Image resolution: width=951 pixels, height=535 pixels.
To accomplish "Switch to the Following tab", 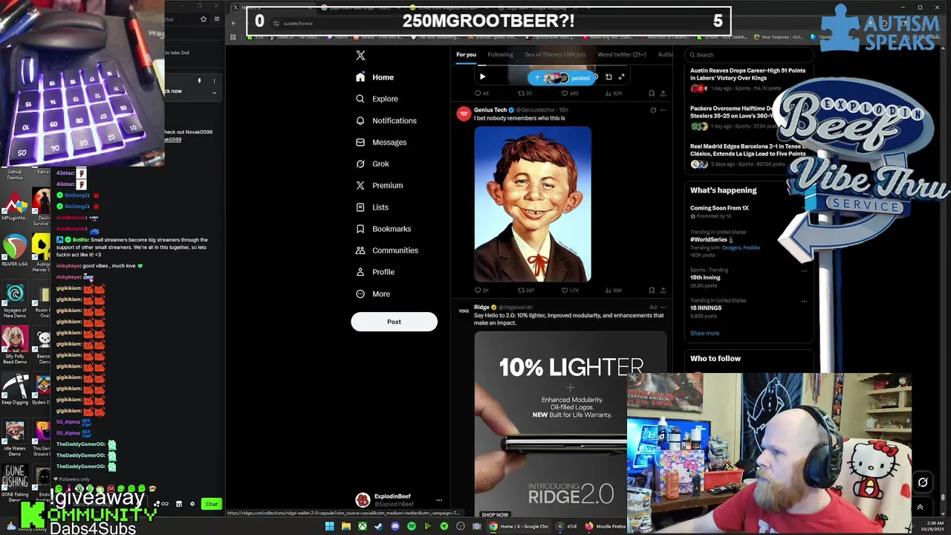I will (x=500, y=54).
